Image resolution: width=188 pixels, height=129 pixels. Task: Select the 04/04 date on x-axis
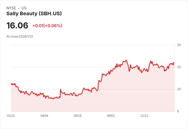44,116
